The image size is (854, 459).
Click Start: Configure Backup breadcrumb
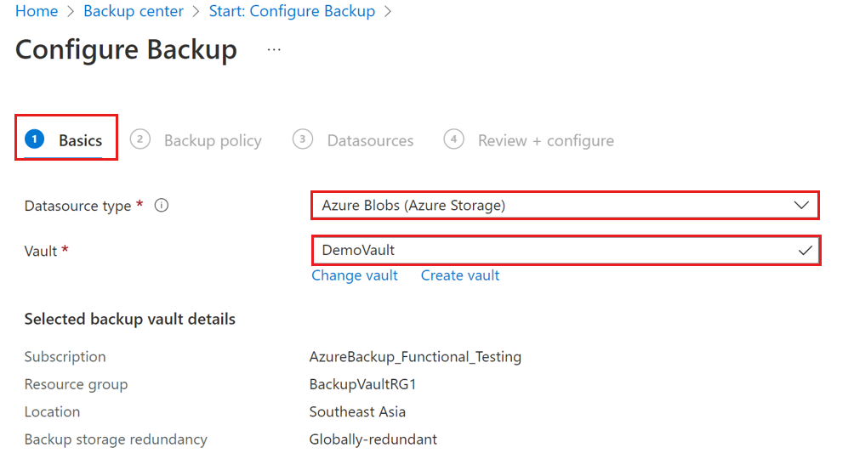pos(292,11)
